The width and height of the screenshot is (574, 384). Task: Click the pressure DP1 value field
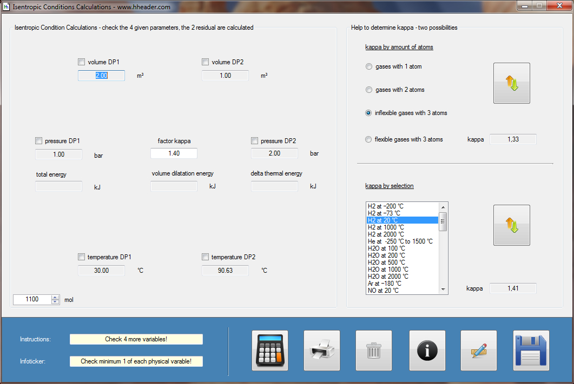(58, 154)
